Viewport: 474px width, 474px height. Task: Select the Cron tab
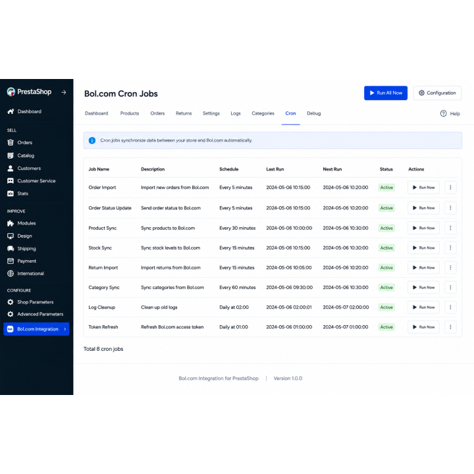(x=290, y=113)
